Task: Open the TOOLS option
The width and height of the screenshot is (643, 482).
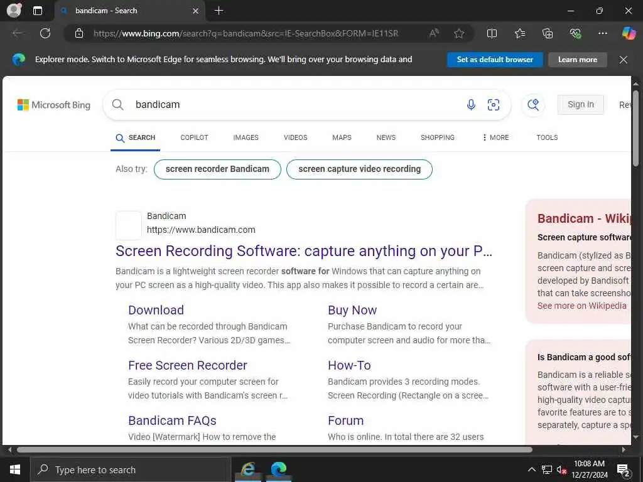Action: [547, 137]
